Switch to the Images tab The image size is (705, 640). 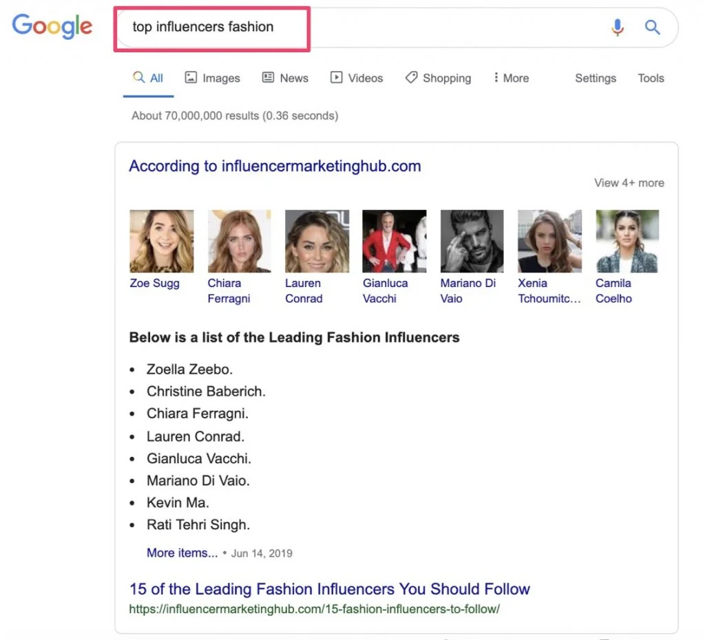point(213,78)
